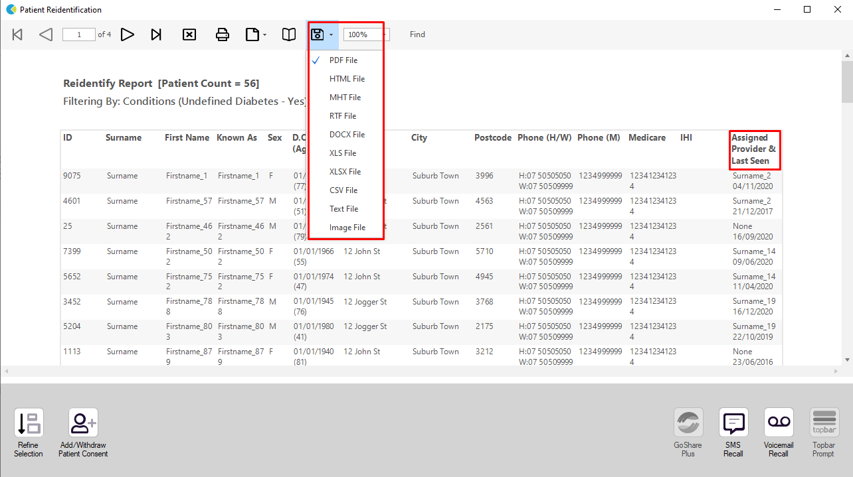853x477 pixels.
Task: Go to first page of report
Action: point(18,34)
